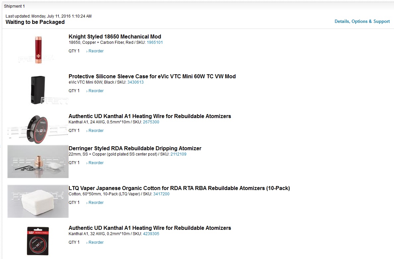The image size is (394, 259).
Task: Open SKU 4239305 link
Action: 151,234
